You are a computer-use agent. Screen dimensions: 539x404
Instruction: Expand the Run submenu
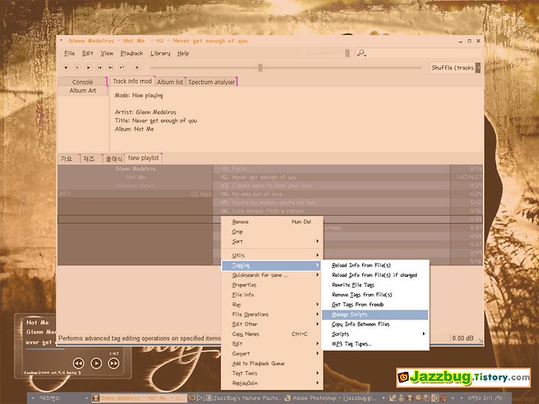pyautogui.click(x=272, y=304)
